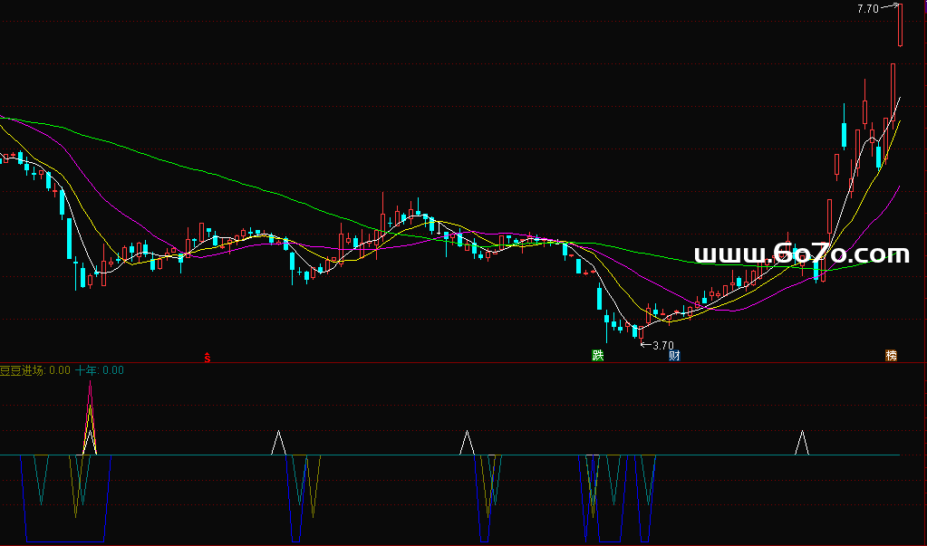Click the red S signal marker
The width and height of the screenshot is (927, 546).
(x=207, y=357)
